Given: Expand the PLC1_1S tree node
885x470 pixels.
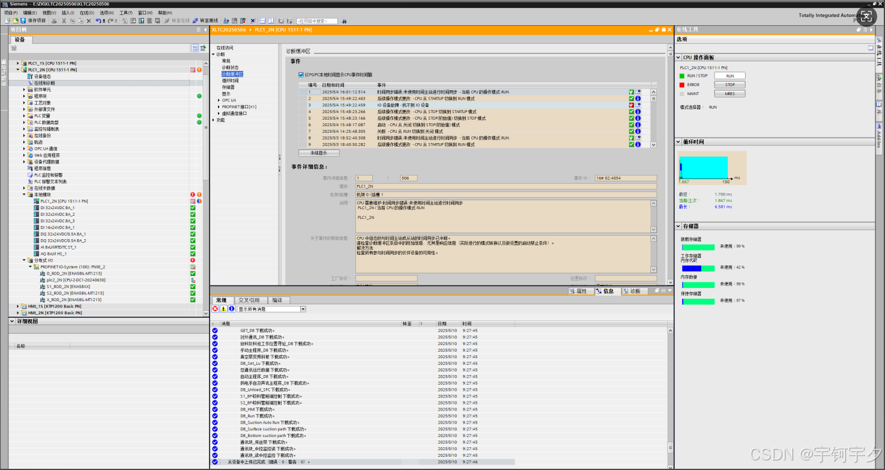Looking at the screenshot, I should [18, 63].
